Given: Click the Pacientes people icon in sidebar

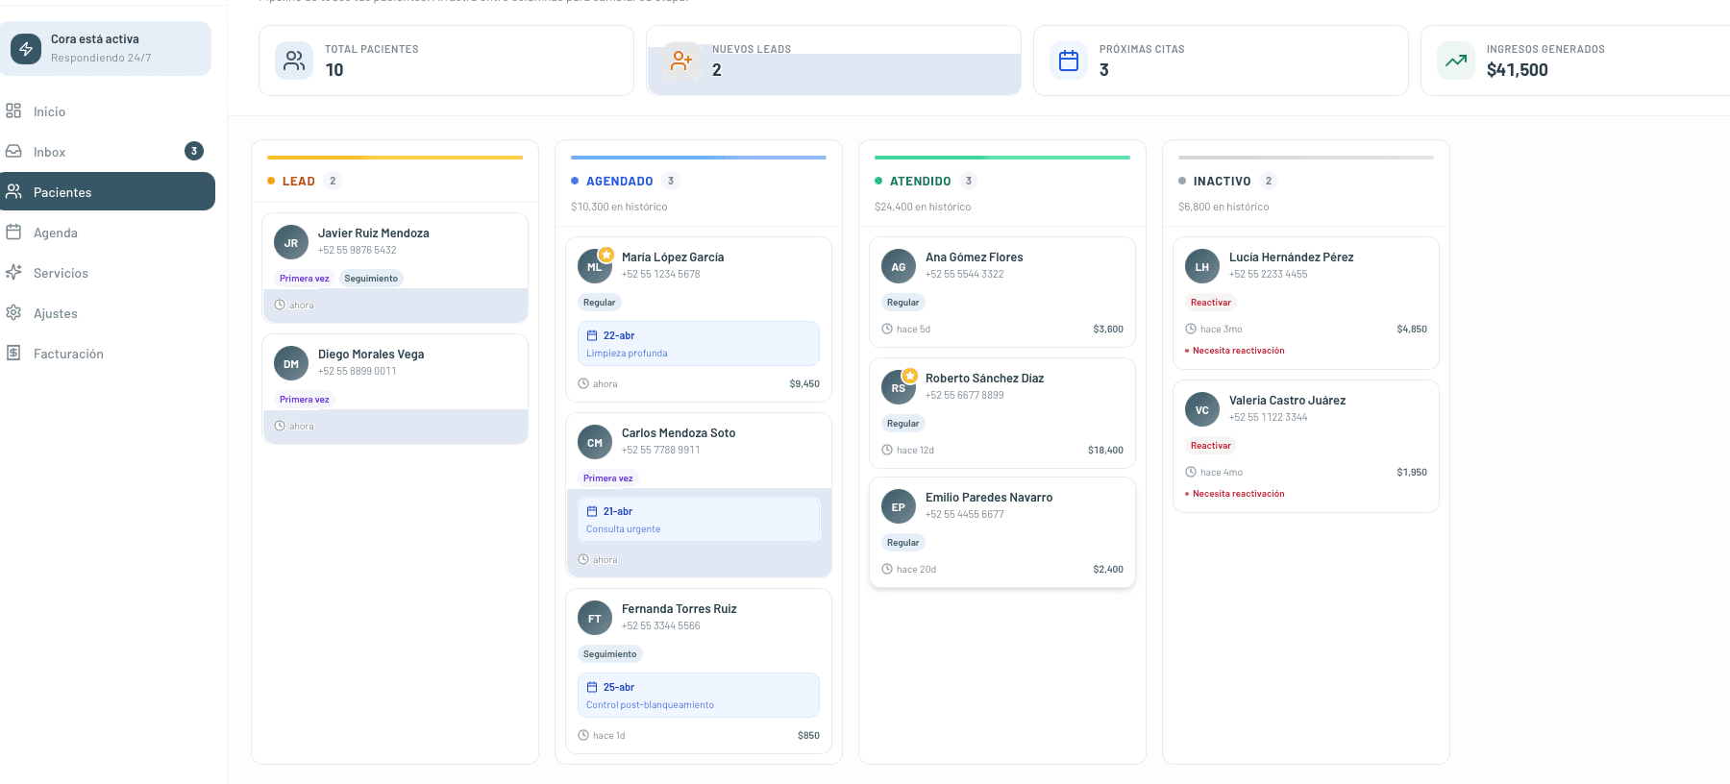Looking at the screenshot, I should click(x=13, y=191).
